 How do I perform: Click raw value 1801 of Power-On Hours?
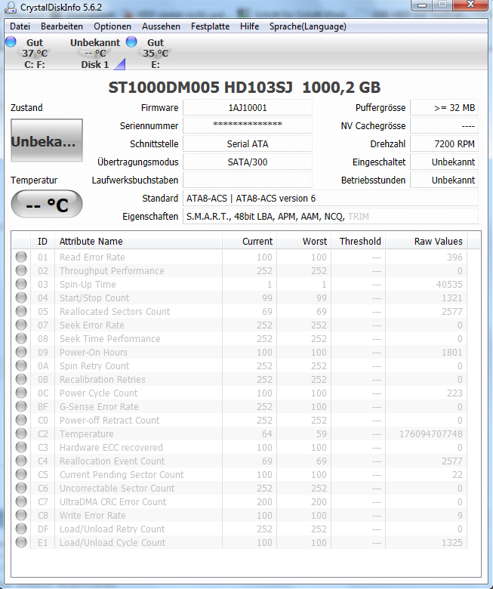click(x=451, y=353)
